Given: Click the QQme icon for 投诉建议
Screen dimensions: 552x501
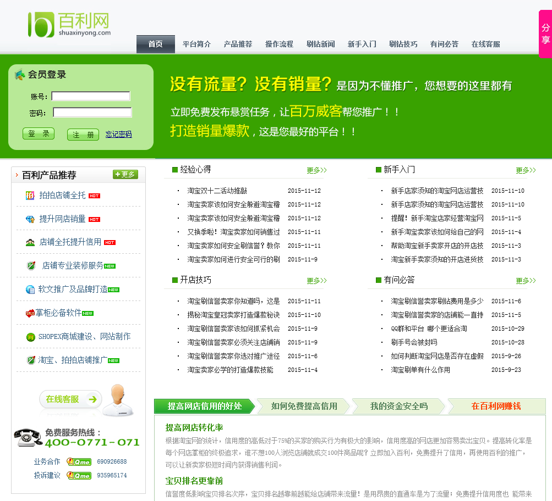Looking at the screenshot, I should [x=79, y=475].
